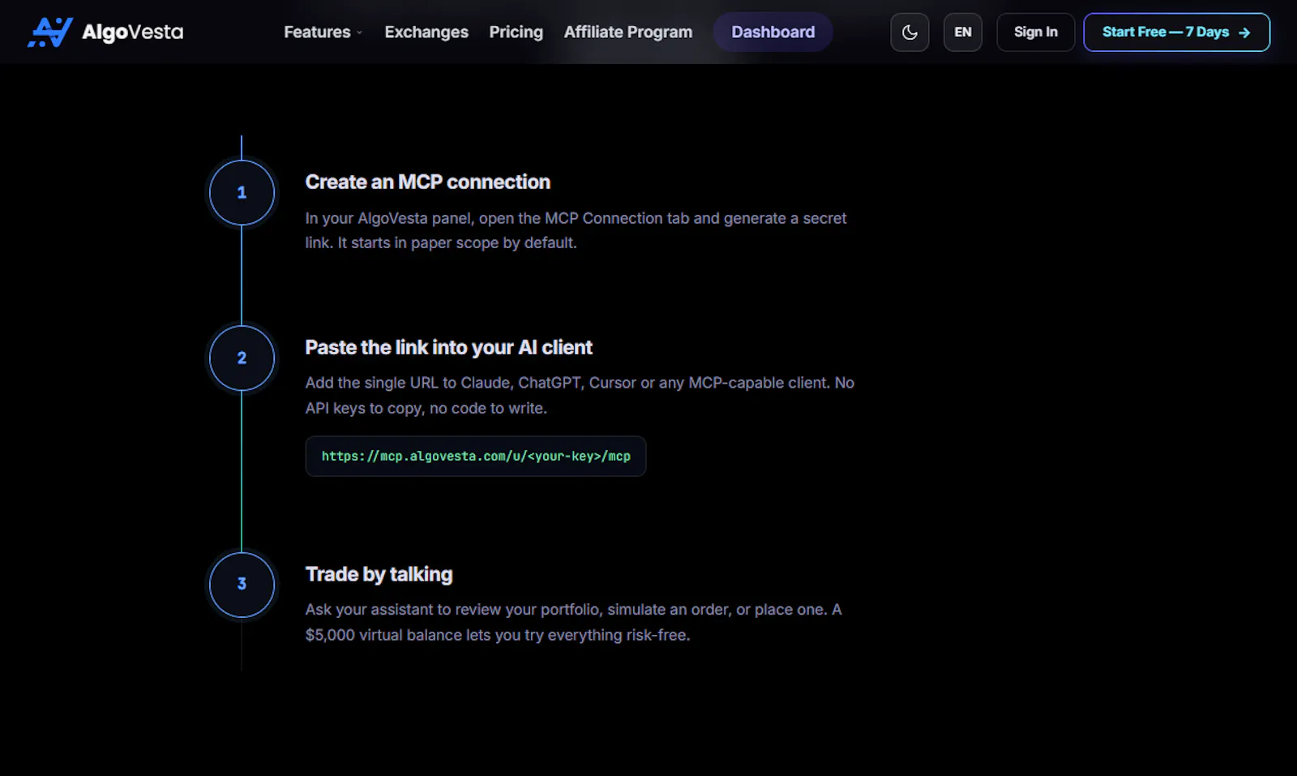
Task: Select the MCP URL code snippet
Action: point(476,457)
